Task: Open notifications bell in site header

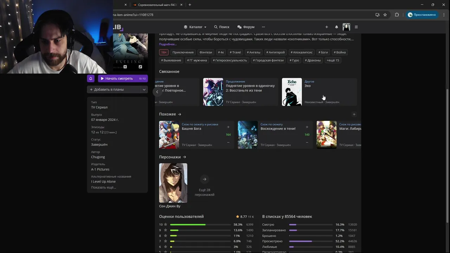Action: [336, 27]
